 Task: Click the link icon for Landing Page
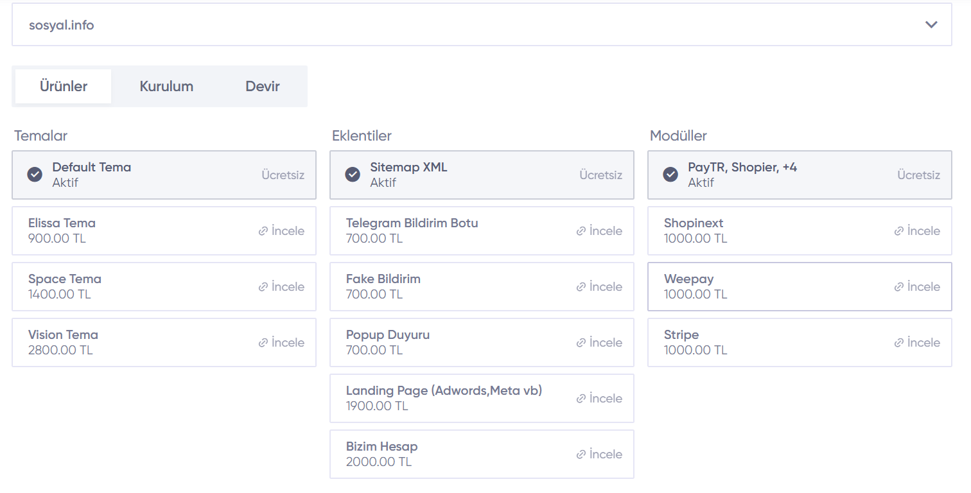581,399
